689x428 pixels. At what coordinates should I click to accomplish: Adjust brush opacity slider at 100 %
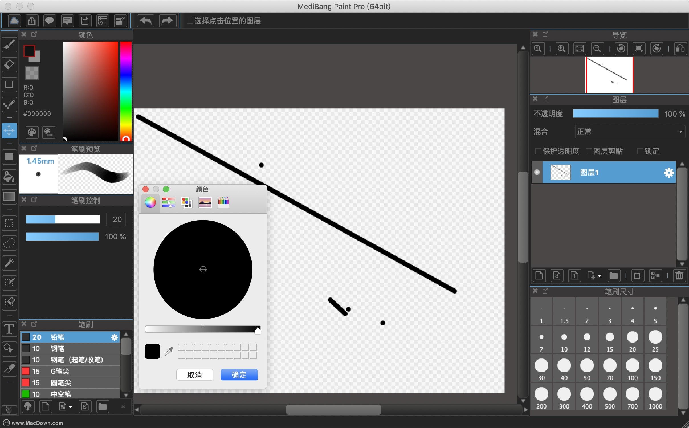click(x=62, y=237)
